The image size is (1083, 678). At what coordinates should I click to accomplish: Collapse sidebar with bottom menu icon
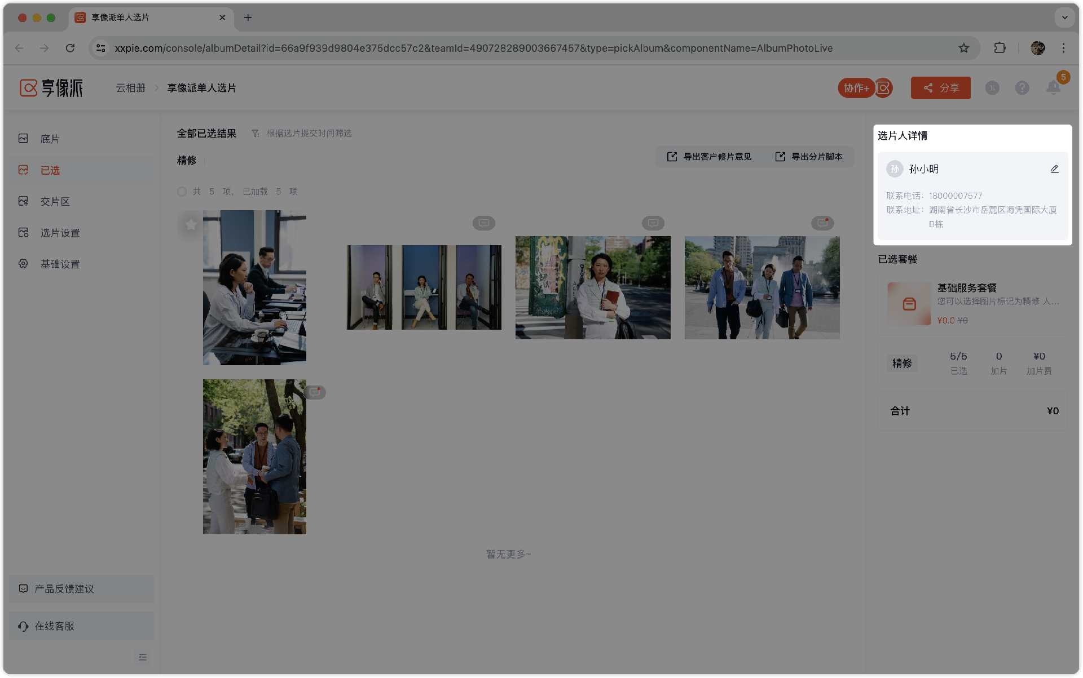tap(143, 657)
